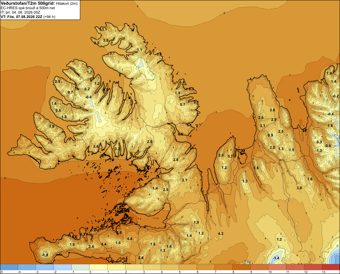Select the -0.4 label in the Westfjords

point(88,97)
